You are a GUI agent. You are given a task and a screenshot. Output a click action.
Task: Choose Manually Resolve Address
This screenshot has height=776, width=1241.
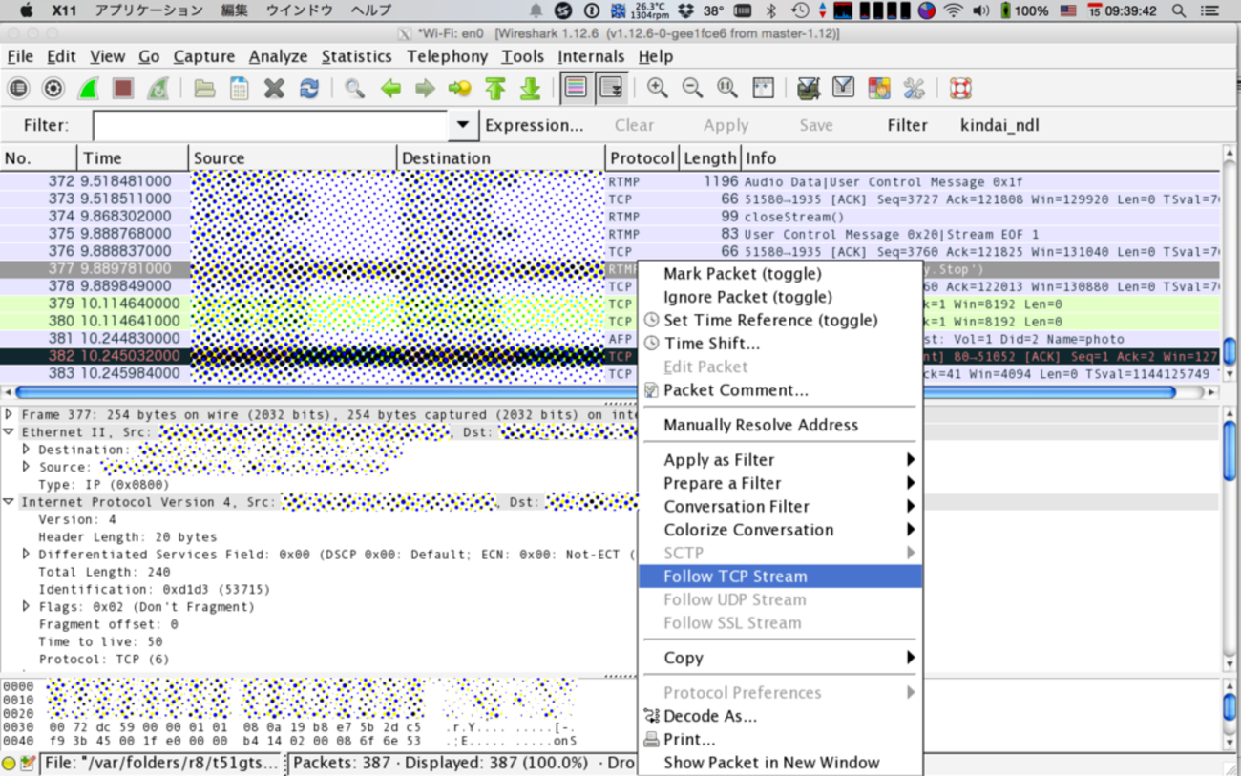[761, 426]
